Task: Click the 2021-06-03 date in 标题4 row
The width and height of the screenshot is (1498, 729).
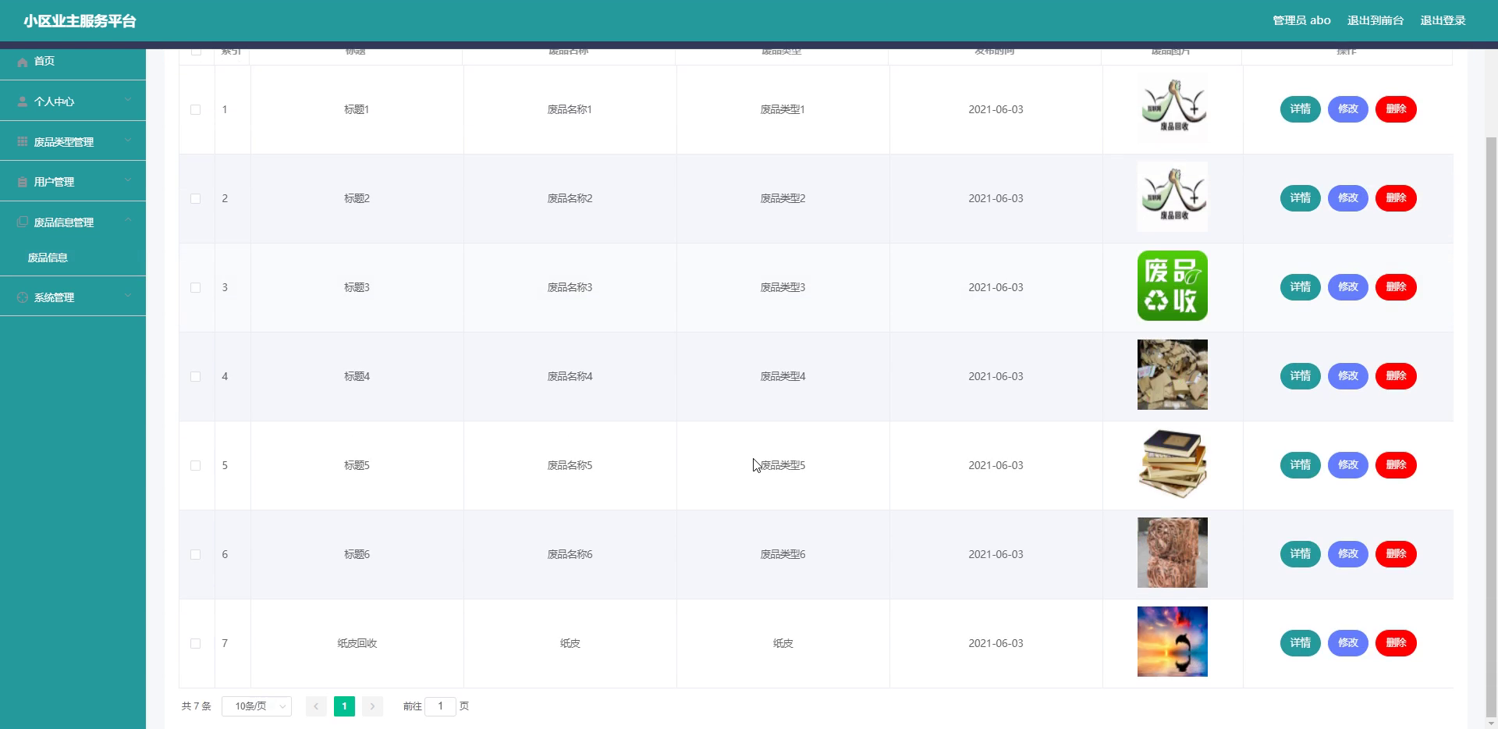Action: 996,376
